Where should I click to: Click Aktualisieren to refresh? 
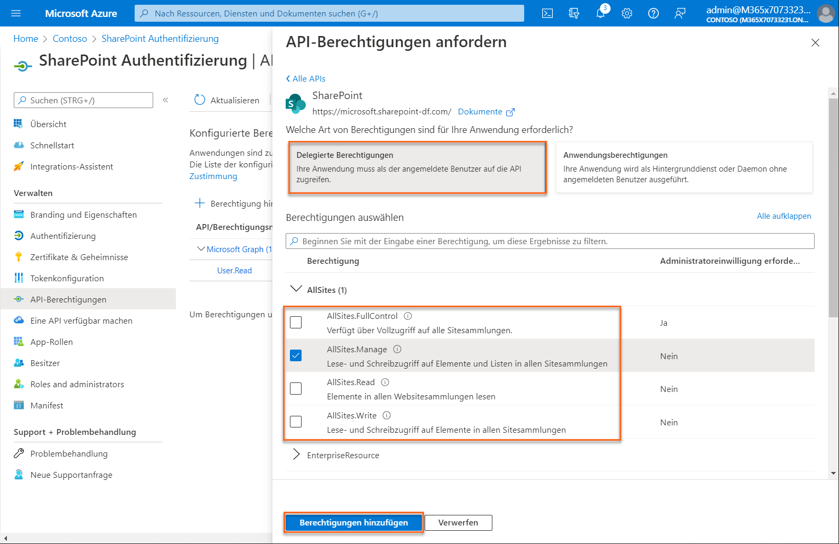[227, 100]
